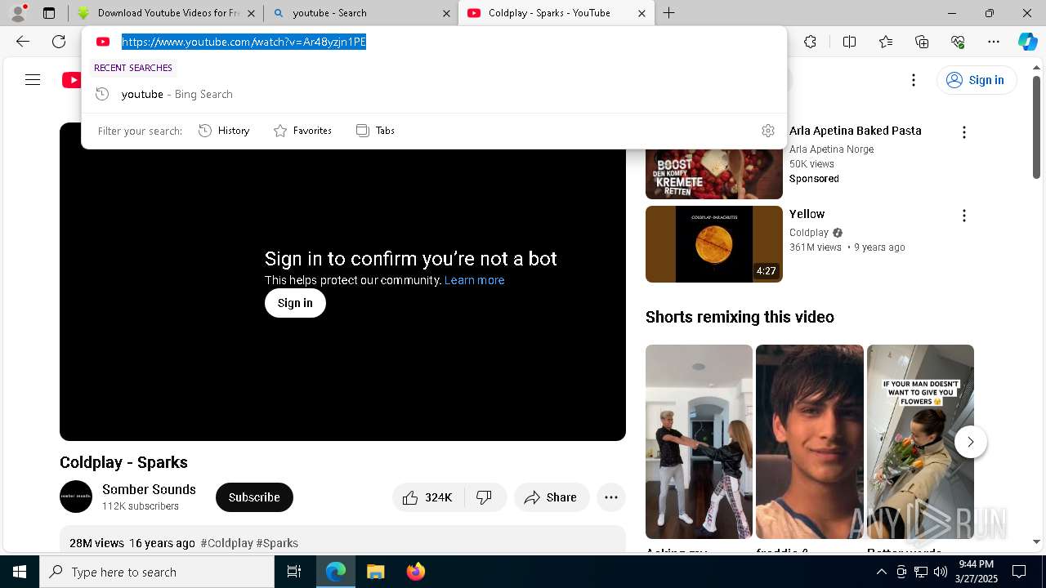
Task: Open more actions menu under video
Action: pos(611,497)
